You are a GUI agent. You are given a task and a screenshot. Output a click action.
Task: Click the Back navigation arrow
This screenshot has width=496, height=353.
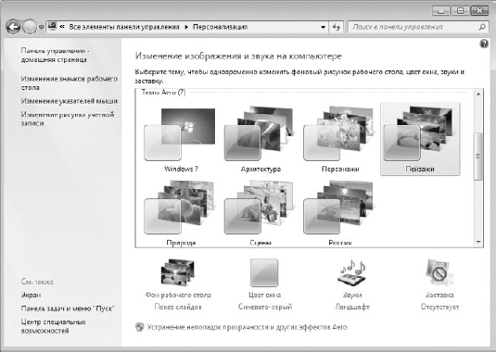click(13, 27)
